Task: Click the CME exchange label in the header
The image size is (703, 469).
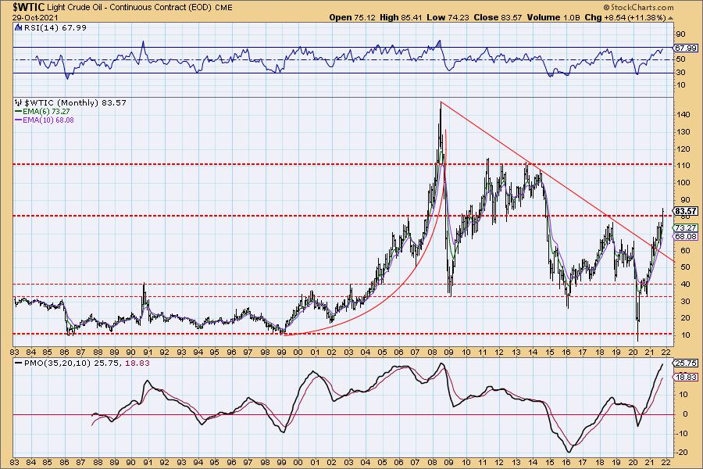Action: pos(224,8)
